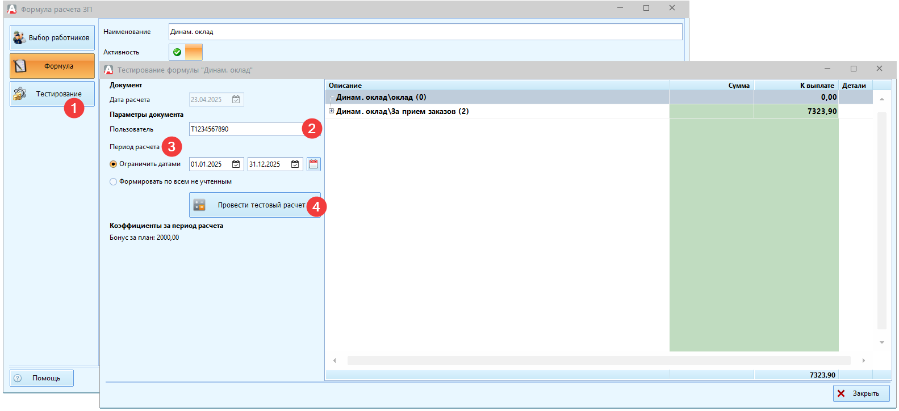
Task: Expand 'Динам. оклад\За прием заказов' row
Action: [331, 111]
